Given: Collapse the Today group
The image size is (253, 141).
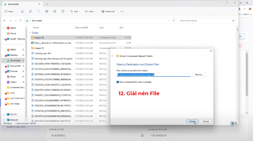Looking at the screenshot, I should coord(30,33).
